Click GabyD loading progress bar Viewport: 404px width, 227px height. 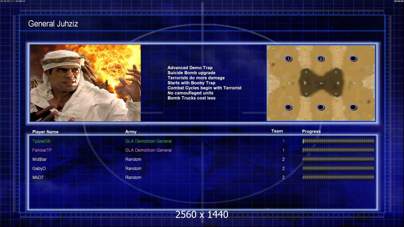[x=338, y=168]
